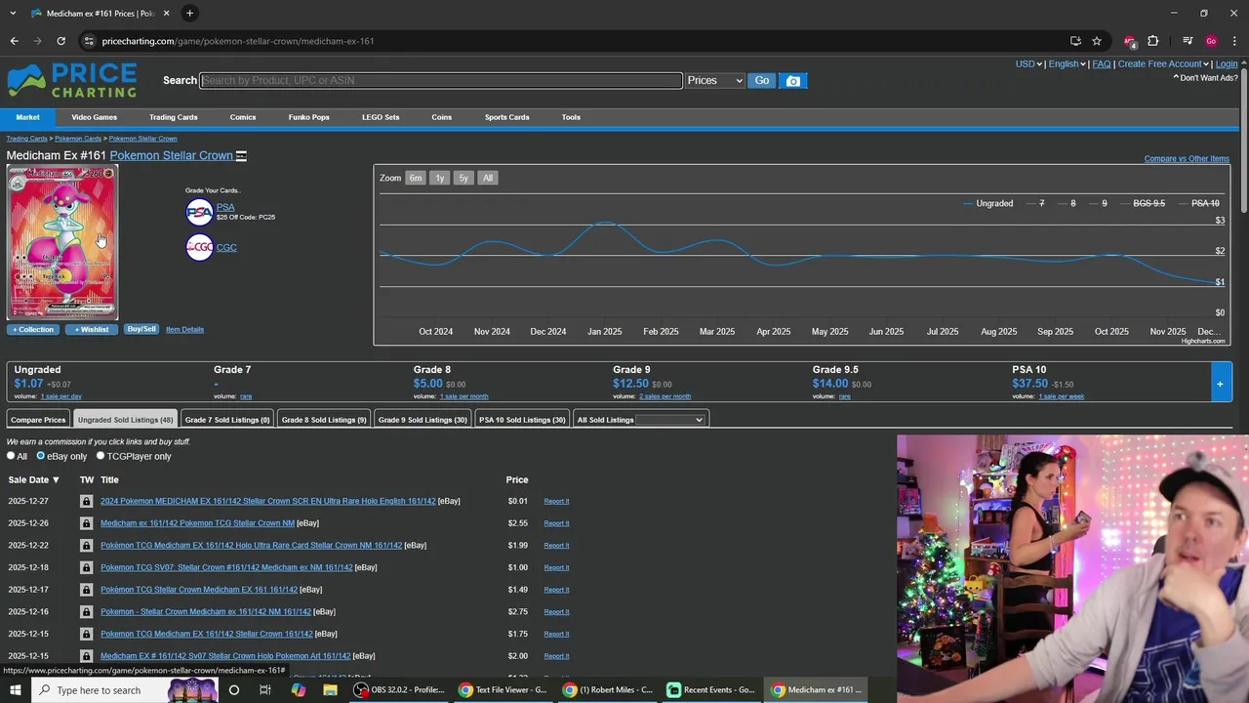Open the browser extensions puzzle icon

[x=1152, y=41]
